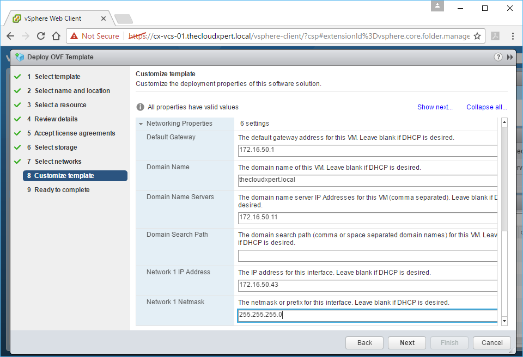The width and height of the screenshot is (523, 357).
Task: Click the scrollbar down arrow in properties list
Action: tap(504, 322)
